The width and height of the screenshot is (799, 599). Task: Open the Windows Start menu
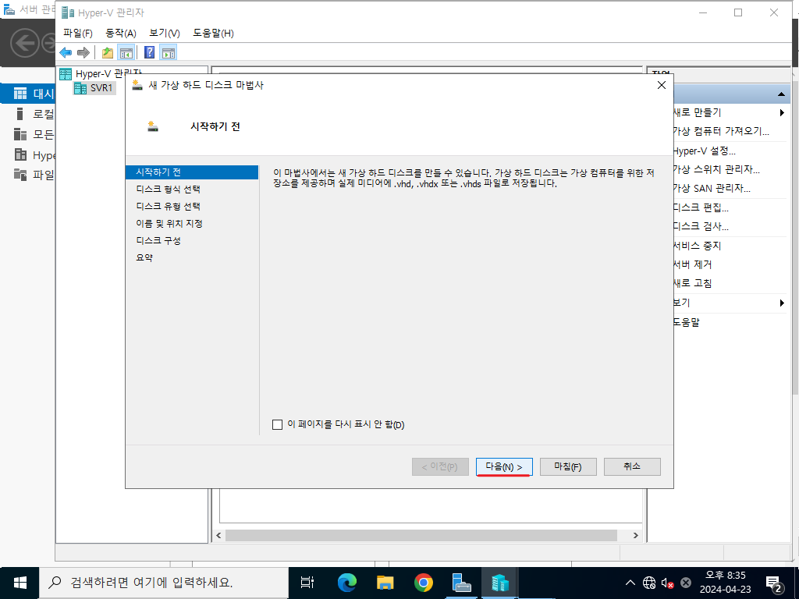coord(20,583)
